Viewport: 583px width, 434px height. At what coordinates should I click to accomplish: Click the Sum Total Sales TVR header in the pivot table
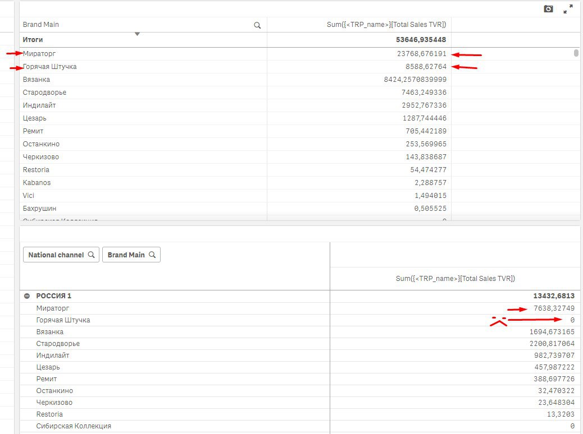455,279
